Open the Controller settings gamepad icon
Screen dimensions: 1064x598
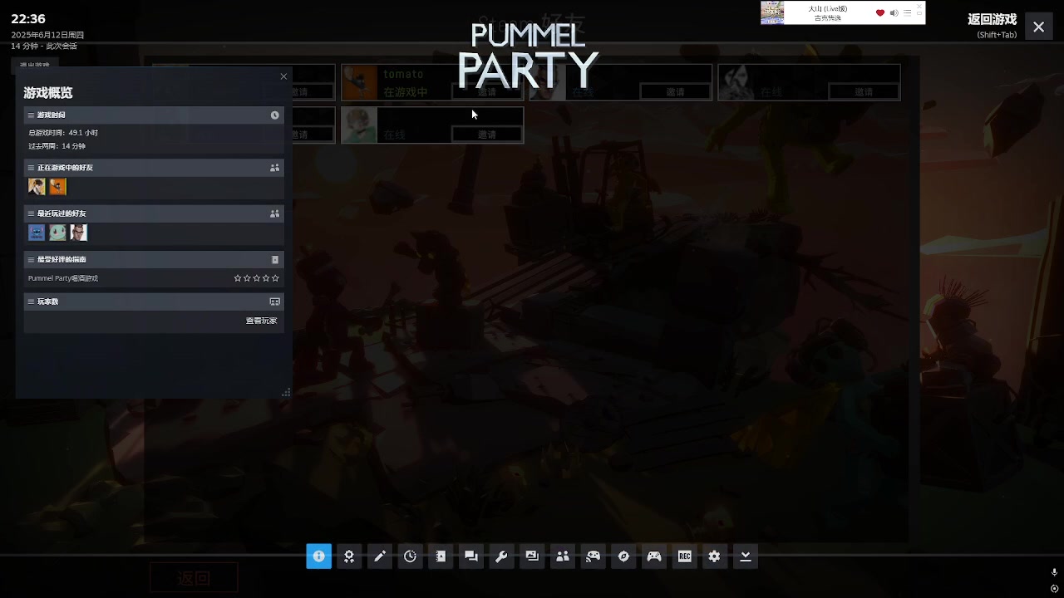point(654,556)
